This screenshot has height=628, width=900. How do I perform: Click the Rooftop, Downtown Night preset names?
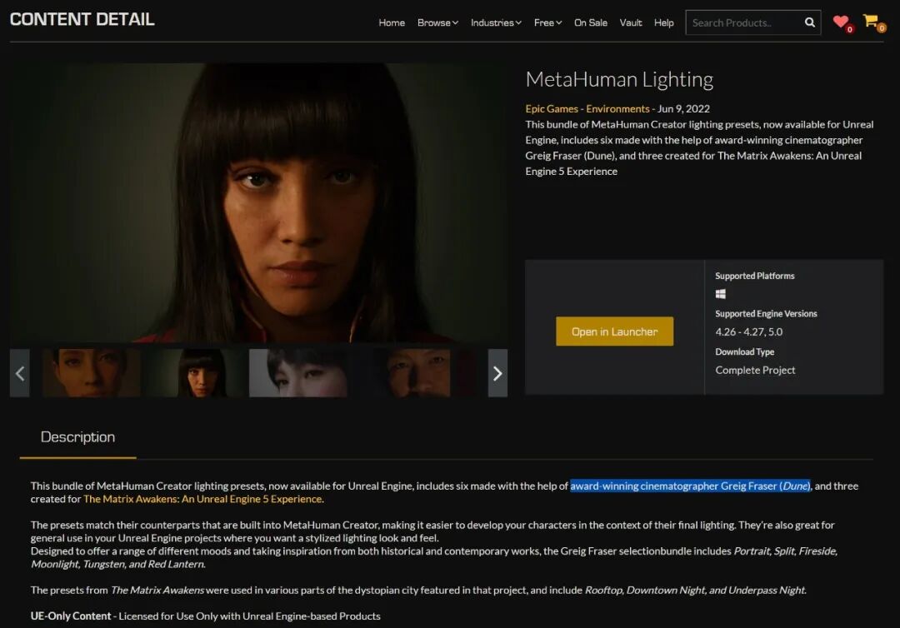point(695,591)
